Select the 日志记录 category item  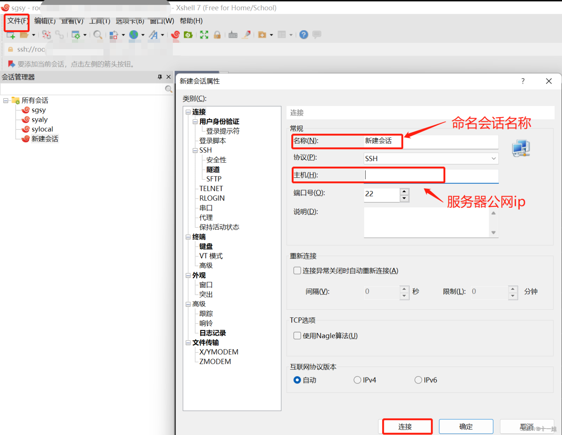point(212,333)
